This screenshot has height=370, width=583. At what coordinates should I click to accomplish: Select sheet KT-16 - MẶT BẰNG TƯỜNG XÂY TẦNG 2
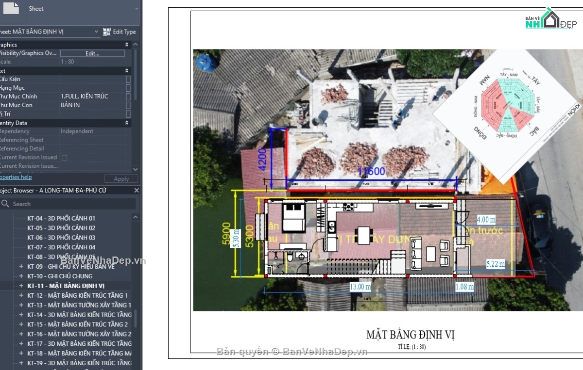tap(79, 334)
